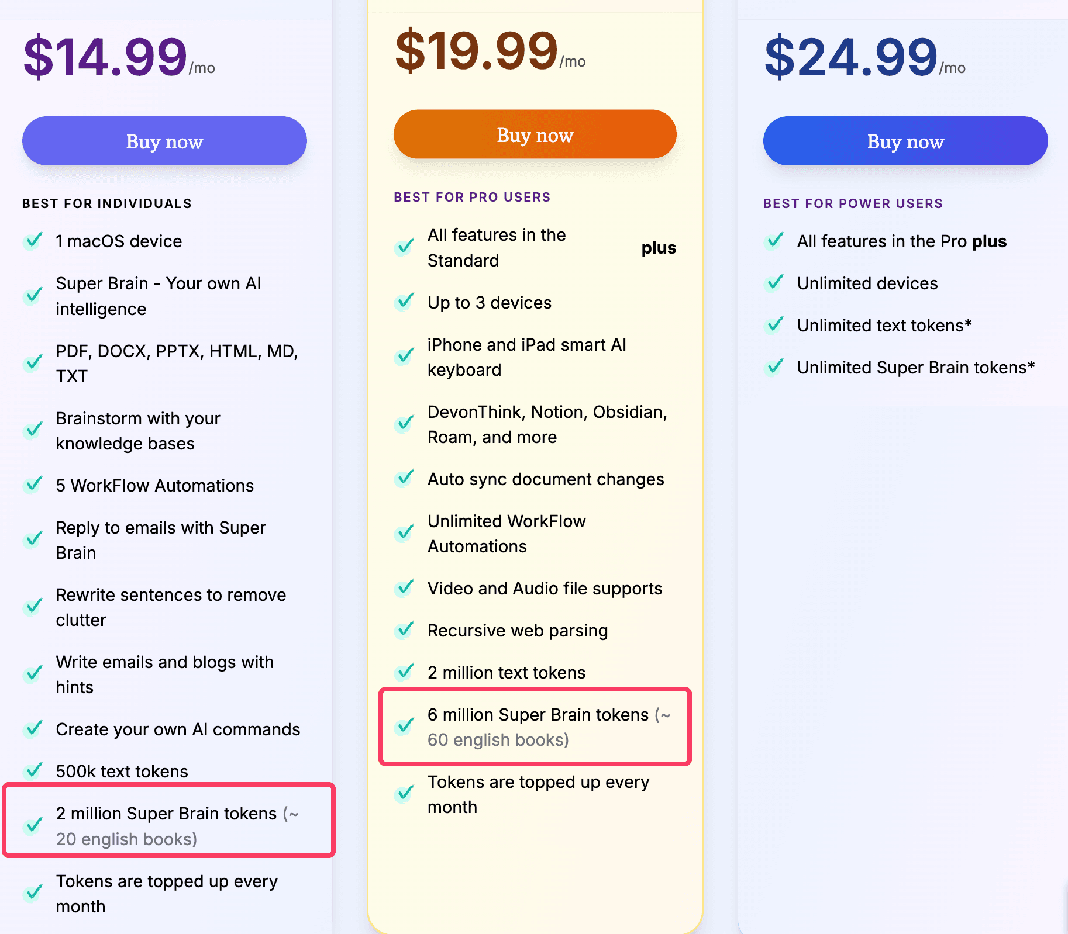Click the checkmark beside "Up to 3 devices"

pos(404,302)
